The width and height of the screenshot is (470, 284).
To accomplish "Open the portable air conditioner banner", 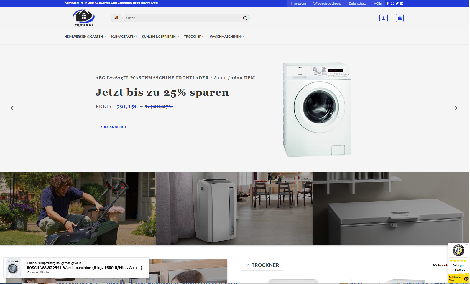I will pos(234,208).
